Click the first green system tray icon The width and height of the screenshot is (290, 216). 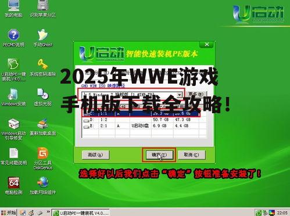258,213
